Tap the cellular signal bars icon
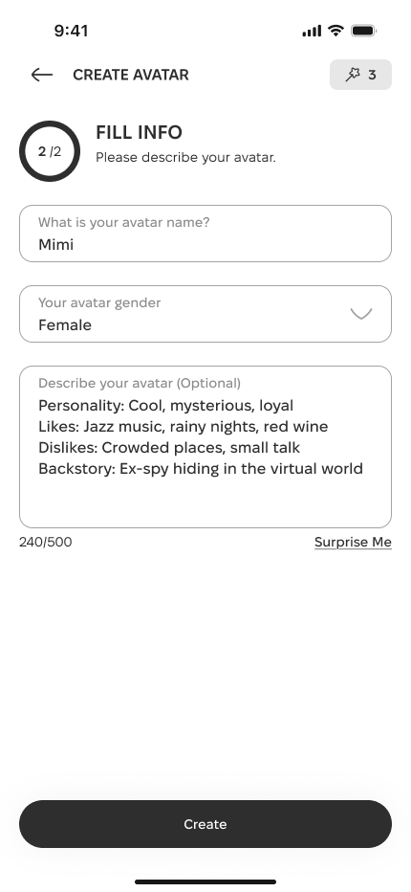411x892 pixels. (312, 31)
